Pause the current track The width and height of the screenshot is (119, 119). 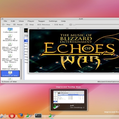coord(18,25)
